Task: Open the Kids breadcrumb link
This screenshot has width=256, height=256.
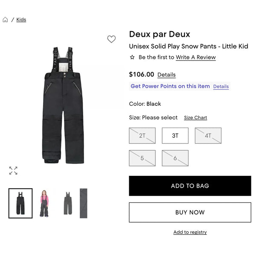Action: pyautogui.click(x=21, y=20)
